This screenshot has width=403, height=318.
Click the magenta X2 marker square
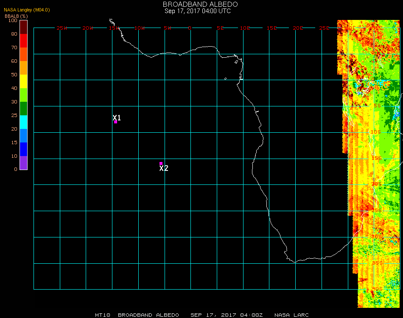pos(161,163)
